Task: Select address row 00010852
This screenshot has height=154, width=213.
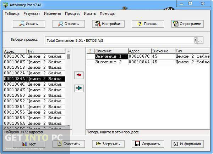Action: point(34,101)
